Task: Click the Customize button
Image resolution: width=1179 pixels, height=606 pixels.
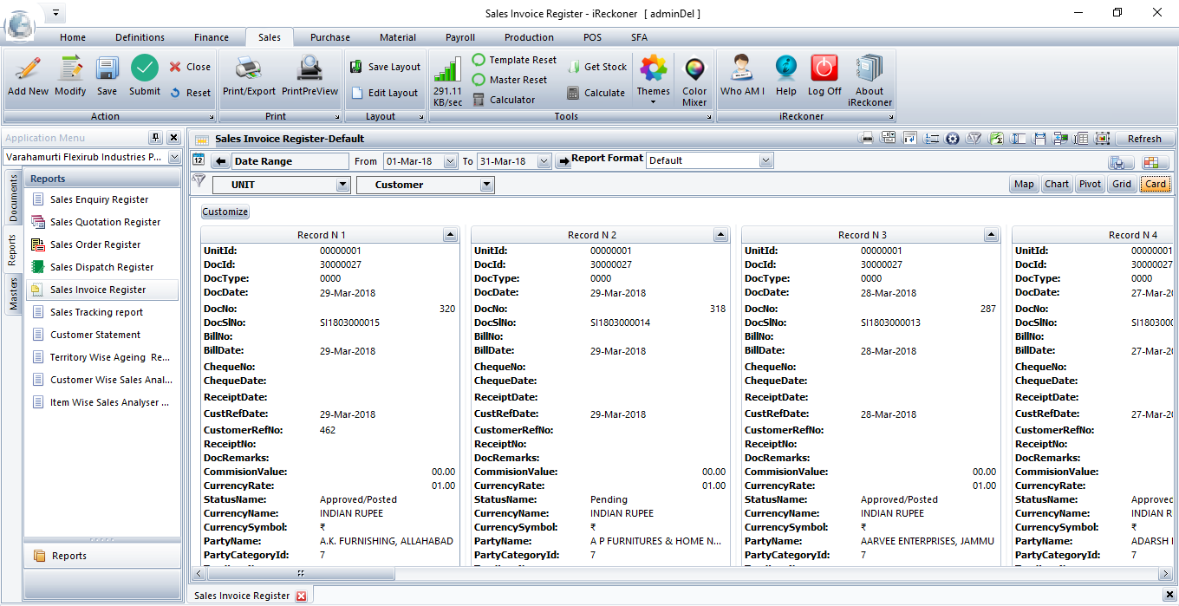Action: pyautogui.click(x=225, y=212)
